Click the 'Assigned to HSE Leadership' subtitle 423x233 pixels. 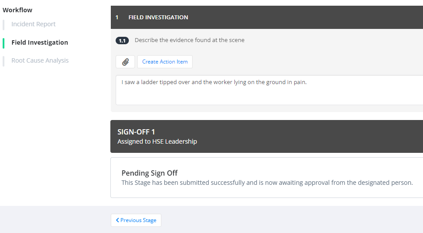pyautogui.click(x=157, y=141)
